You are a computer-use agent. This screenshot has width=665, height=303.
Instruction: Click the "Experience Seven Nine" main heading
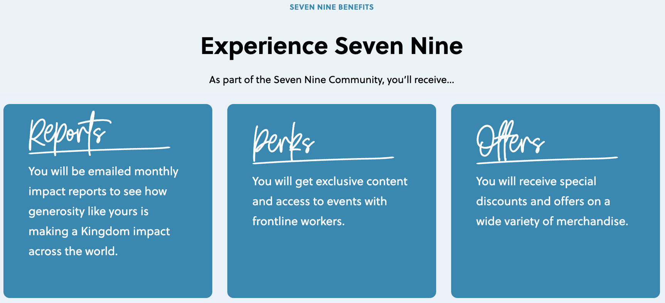point(332,46)
